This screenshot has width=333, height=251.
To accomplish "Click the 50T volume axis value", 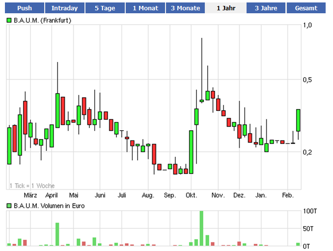I will pos(308,229).
